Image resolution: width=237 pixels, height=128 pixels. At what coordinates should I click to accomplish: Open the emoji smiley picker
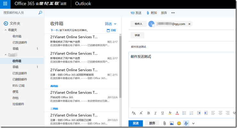(x=179, y=124)
